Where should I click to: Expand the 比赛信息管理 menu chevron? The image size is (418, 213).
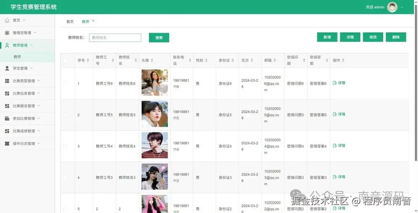(x=39, y=93)
